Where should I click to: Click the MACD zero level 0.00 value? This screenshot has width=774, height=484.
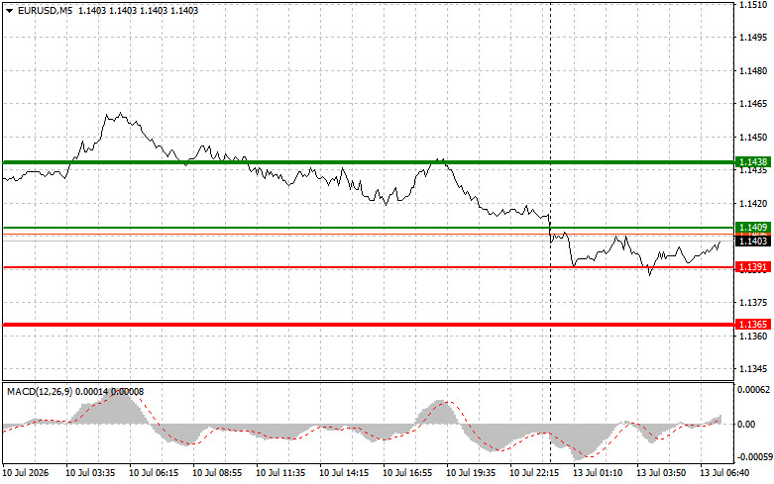[x=746, y=424]
